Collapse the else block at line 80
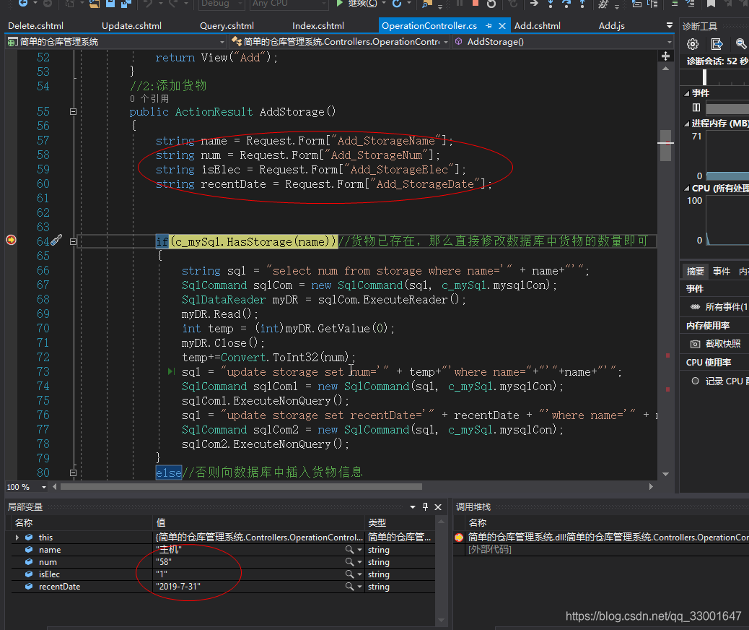 click(x=73, y=473)
